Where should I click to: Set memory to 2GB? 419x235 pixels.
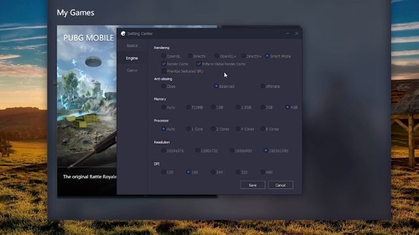click(x=263, y=107)
